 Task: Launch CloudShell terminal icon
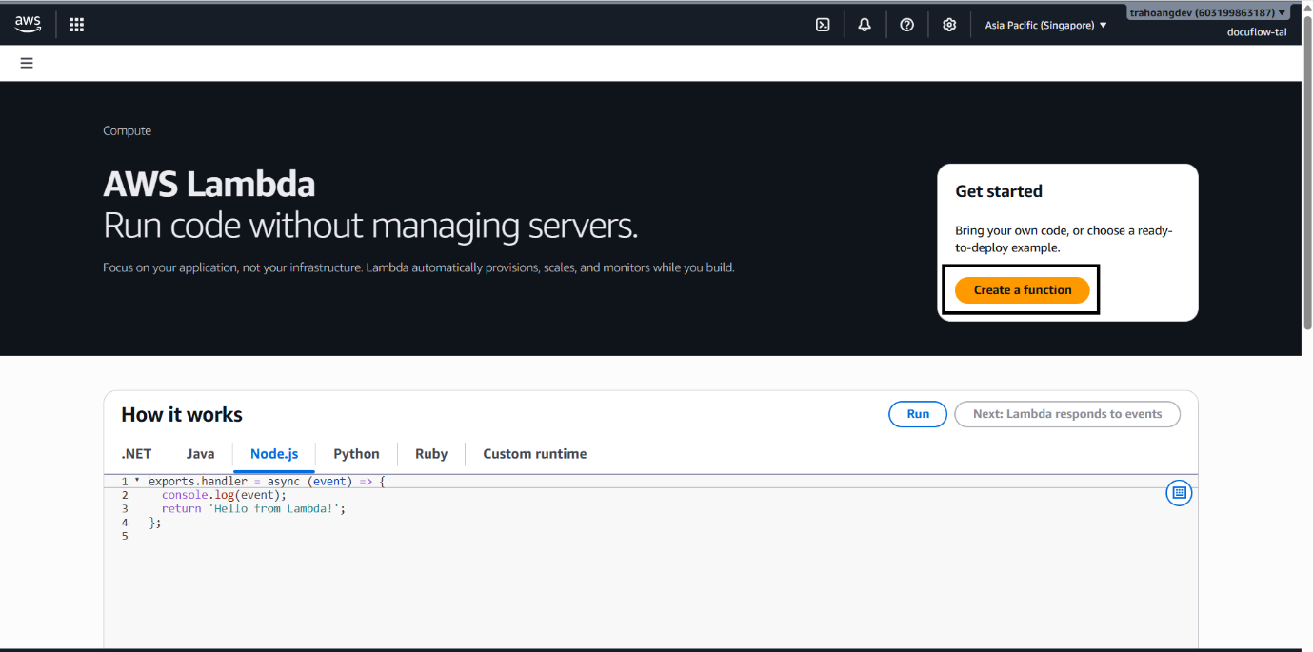click(823, 25)
